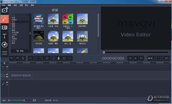Toggle audio track mute icon

tap(7, 82)
